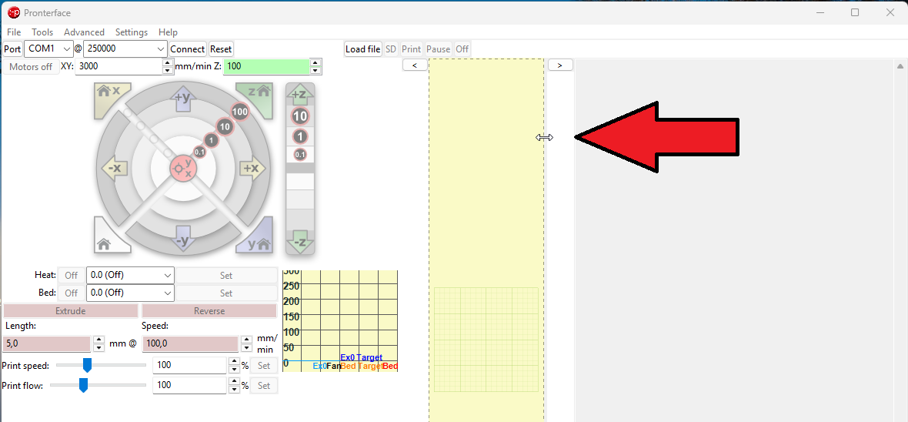Click the XY feedrate input field
This screenshot has width=908, height=422.
point(119,67)
